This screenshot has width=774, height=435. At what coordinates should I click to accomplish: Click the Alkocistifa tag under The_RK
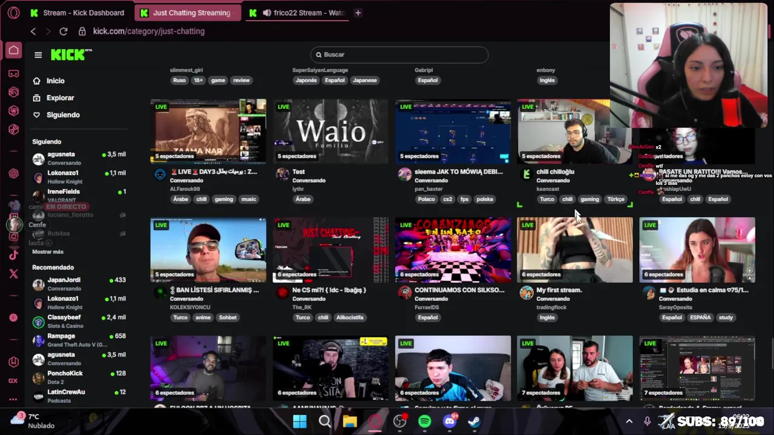(350, 318)
